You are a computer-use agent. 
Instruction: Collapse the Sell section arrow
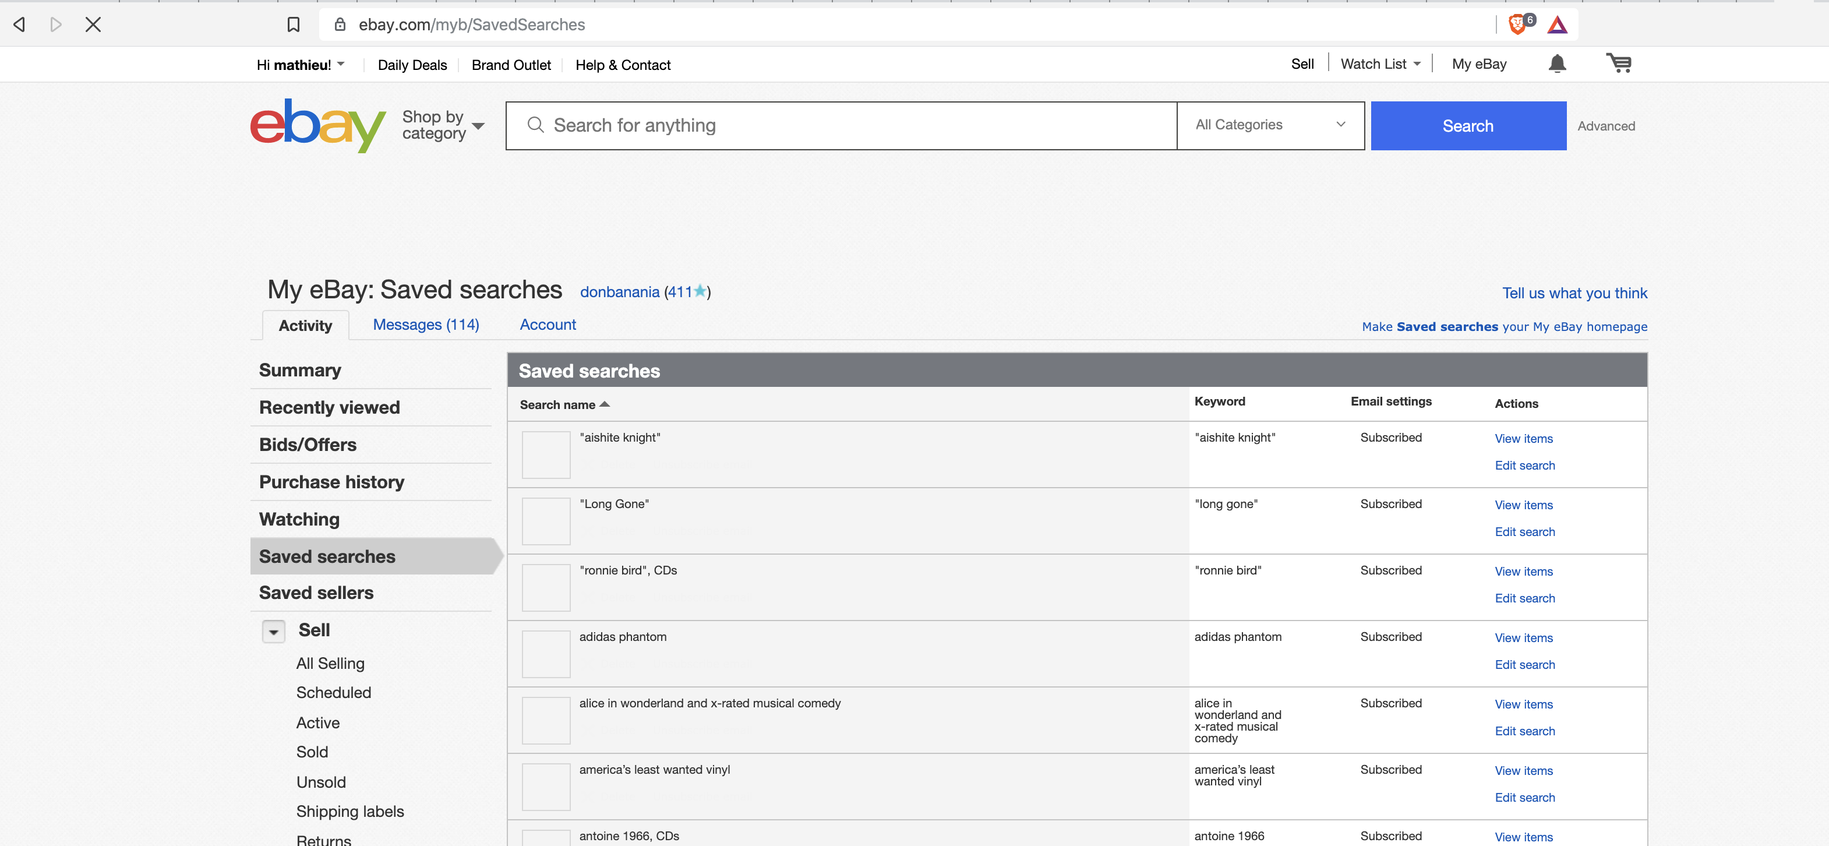(273, 632)
